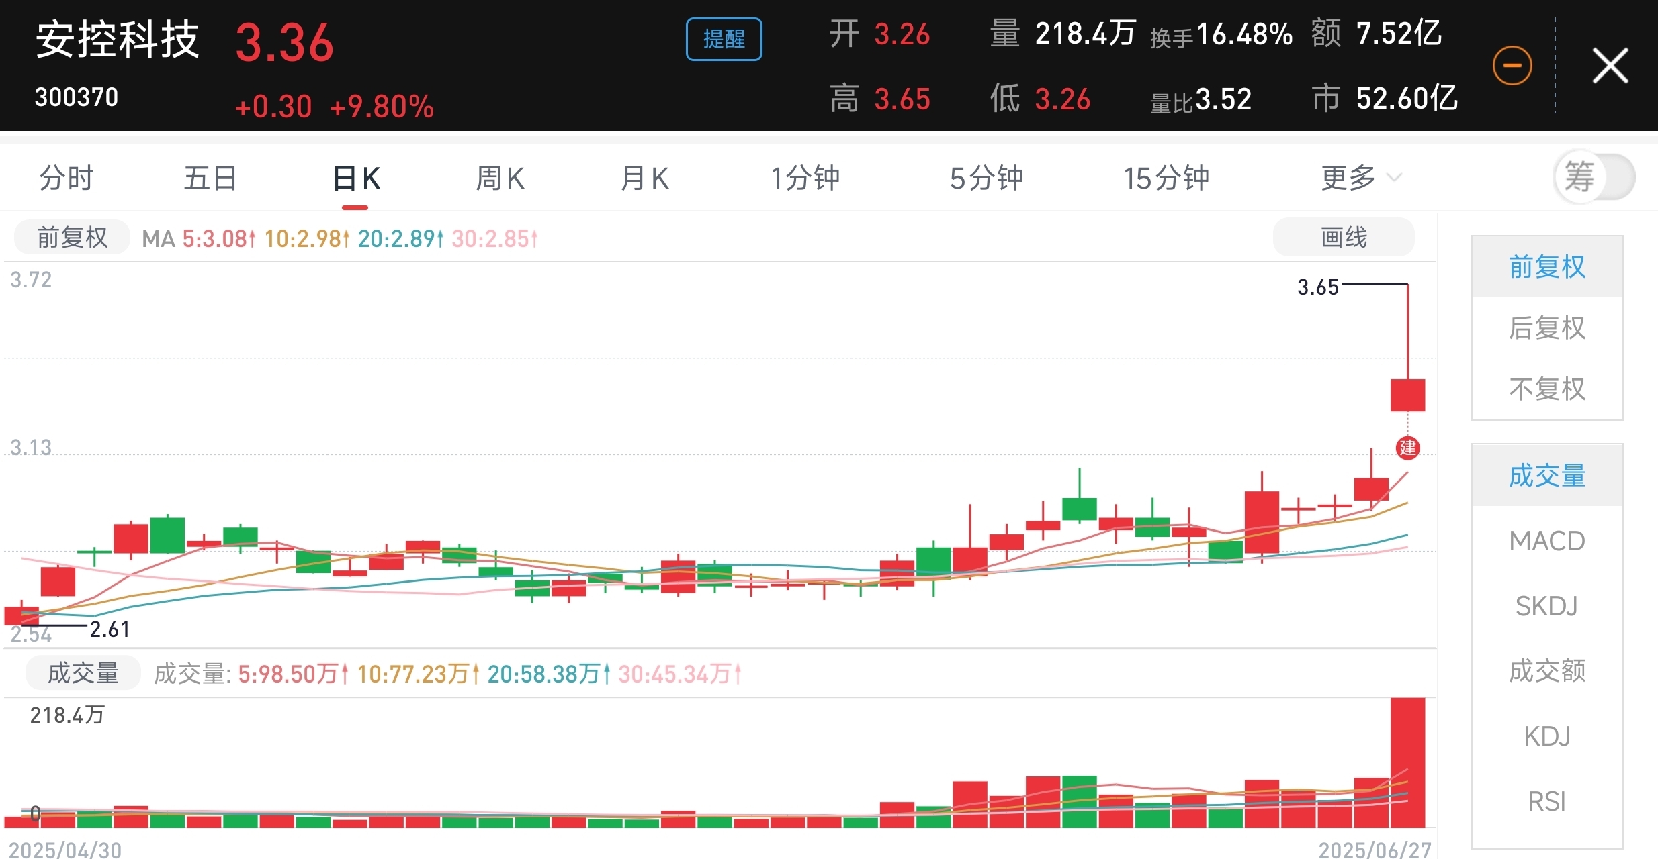Select the 日K tab
The image size is (1658, 859).
pos(356,179)
